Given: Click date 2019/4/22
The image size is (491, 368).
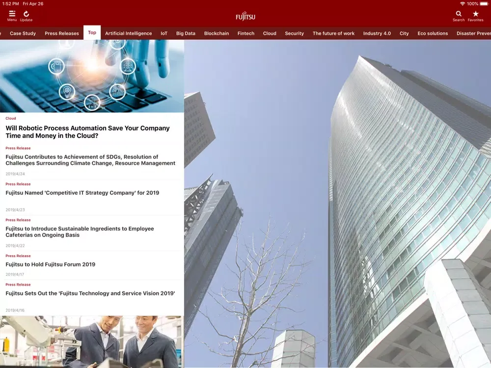Looking at the screenshot, I should (15, 246).
